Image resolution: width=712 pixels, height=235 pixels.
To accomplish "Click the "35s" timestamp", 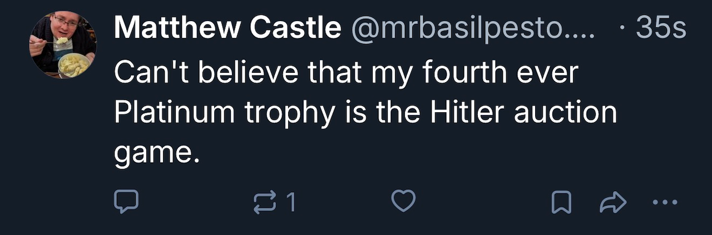I will tap(661, 28).
